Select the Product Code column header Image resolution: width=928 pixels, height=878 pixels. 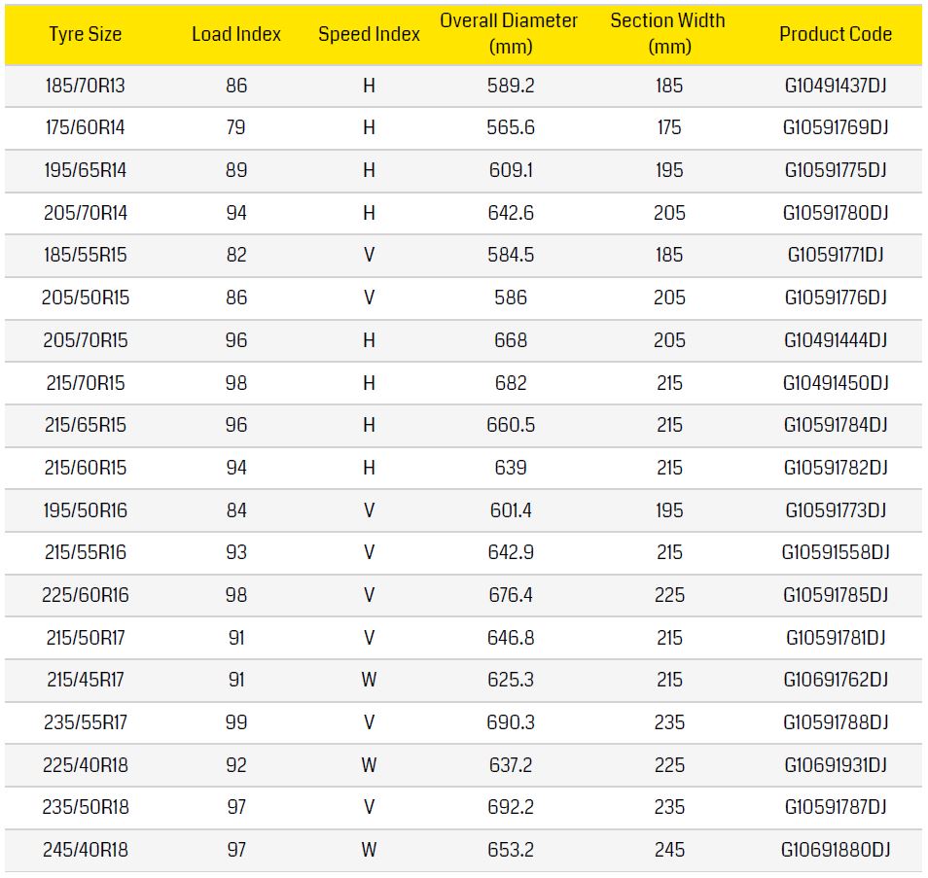[835, 34]
